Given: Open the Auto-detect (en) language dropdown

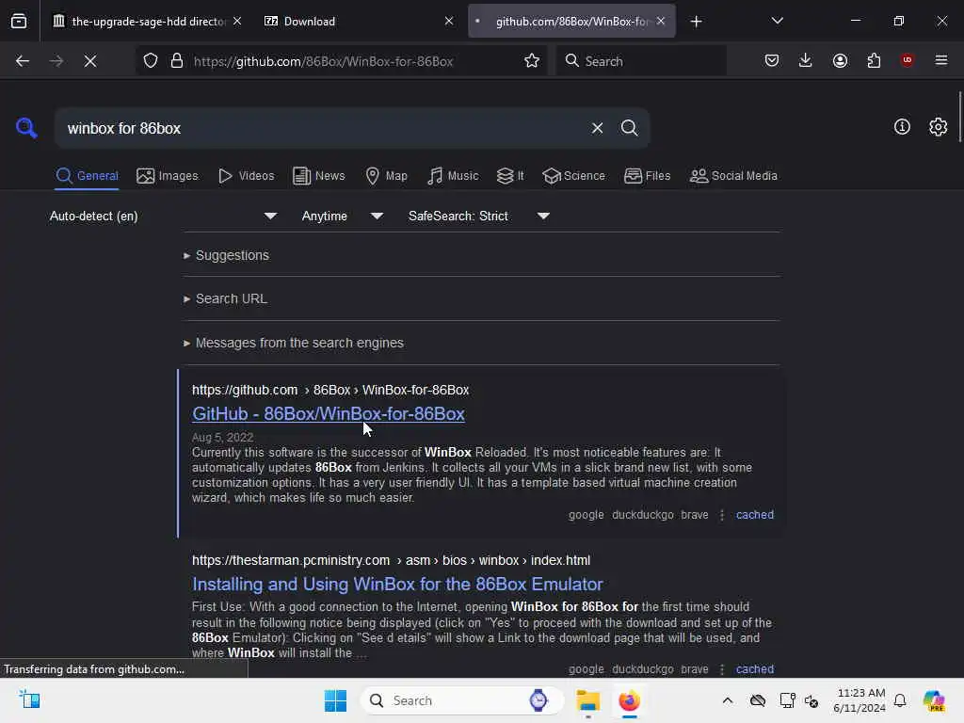Looking at the screenshot, I should click(x=164, y=216).
